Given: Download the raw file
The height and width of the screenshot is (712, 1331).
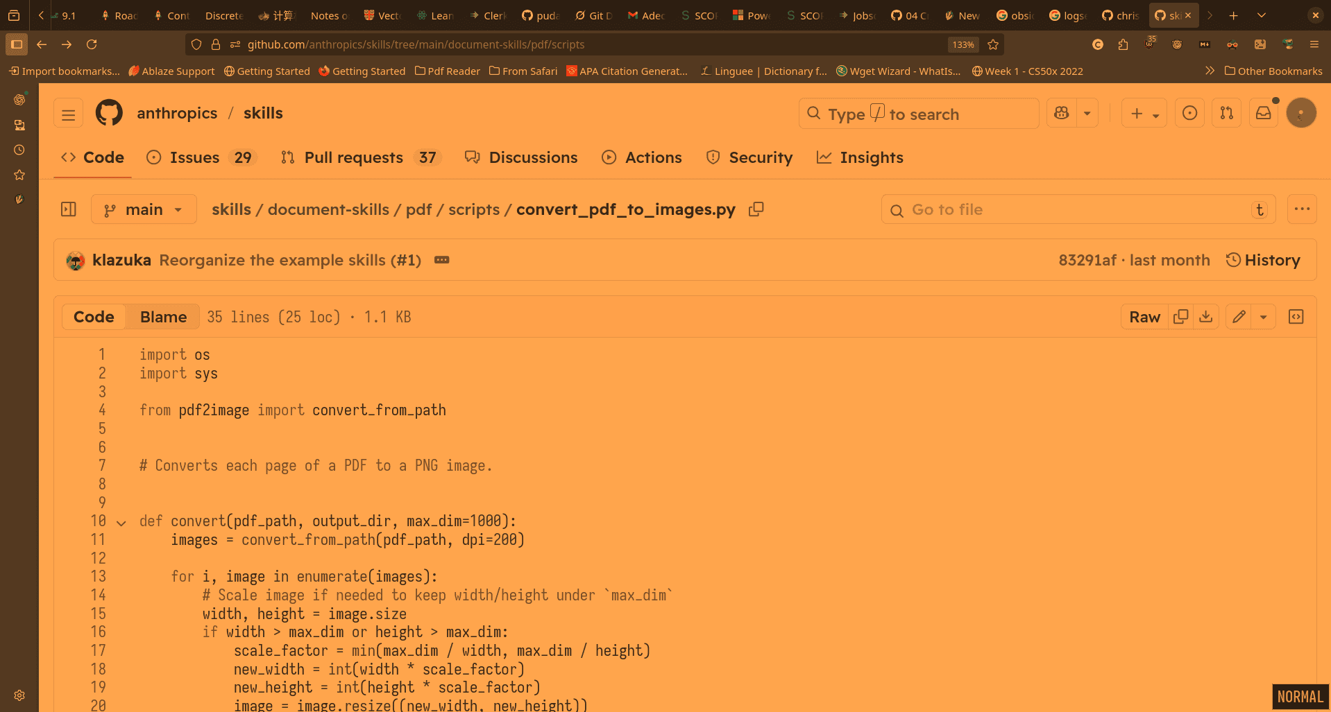Looking at the screenshot, I should [x=1206, y=317].
